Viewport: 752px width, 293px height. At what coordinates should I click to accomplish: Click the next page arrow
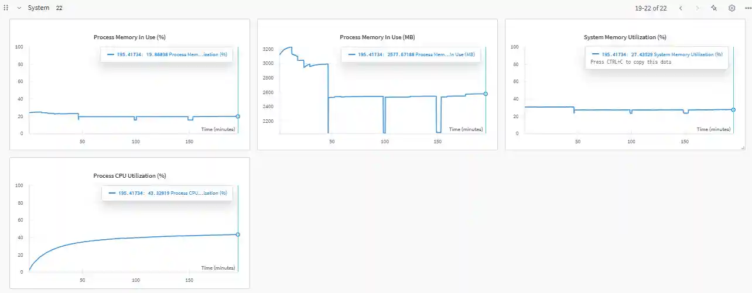tap(697, 8)
